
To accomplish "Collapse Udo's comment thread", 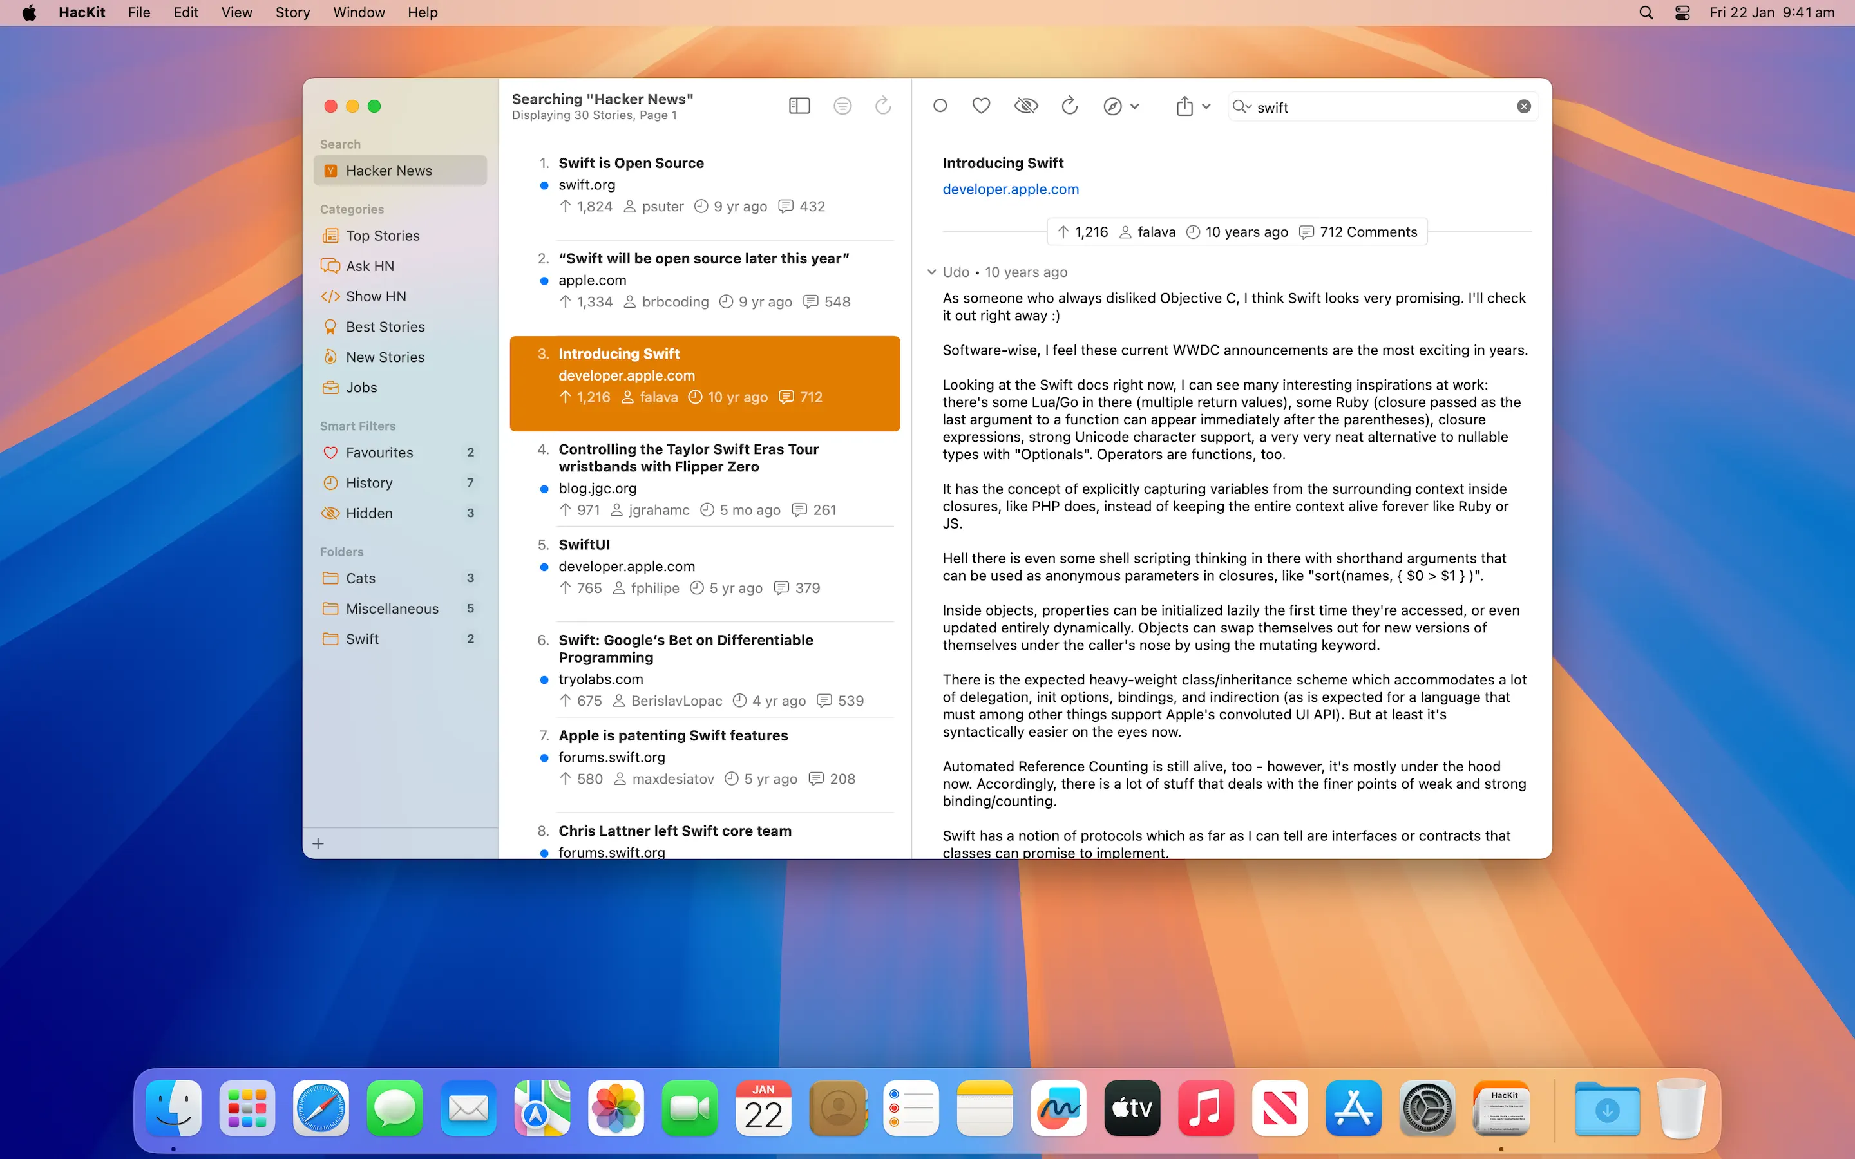I will pos(931,272).
